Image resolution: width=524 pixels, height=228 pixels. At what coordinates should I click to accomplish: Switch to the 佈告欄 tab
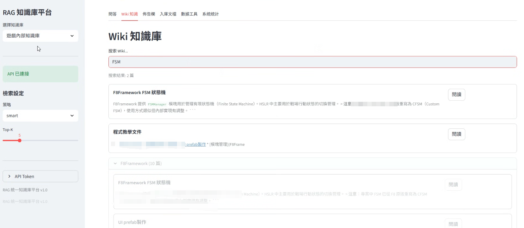click(x=148, y=14)
